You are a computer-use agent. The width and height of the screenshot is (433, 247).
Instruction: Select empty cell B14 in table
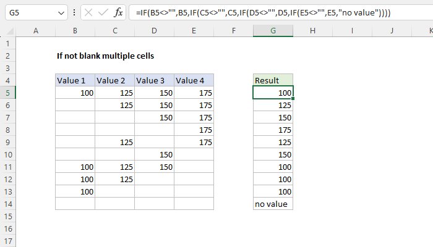click(75, 204)
